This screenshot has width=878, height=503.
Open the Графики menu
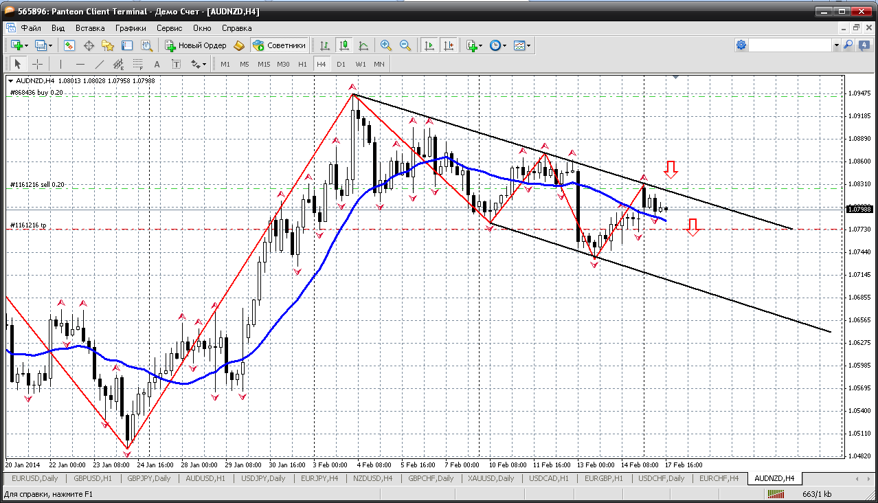pos(131,28)
